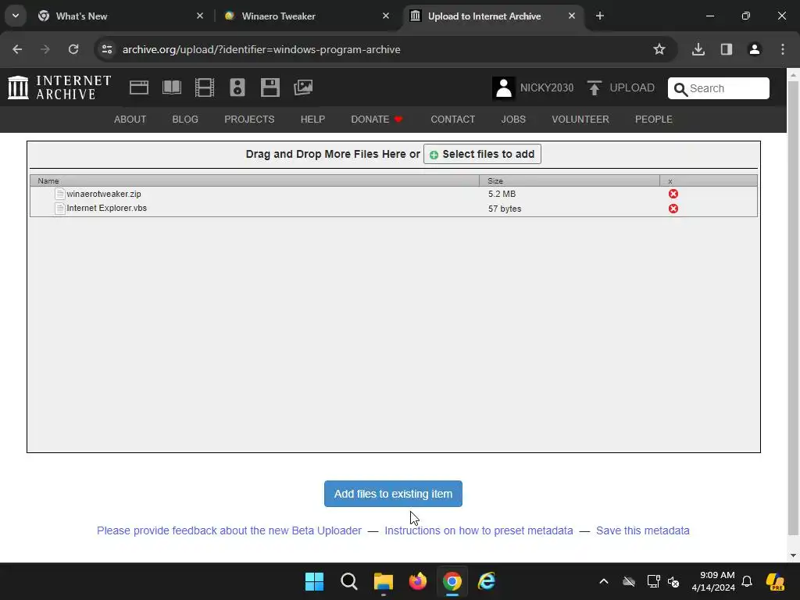Switch to the Winaero Tweaker tab
The height and width of the screenshot is (600, 800).
pyautogui.click(x=306, y=16)
